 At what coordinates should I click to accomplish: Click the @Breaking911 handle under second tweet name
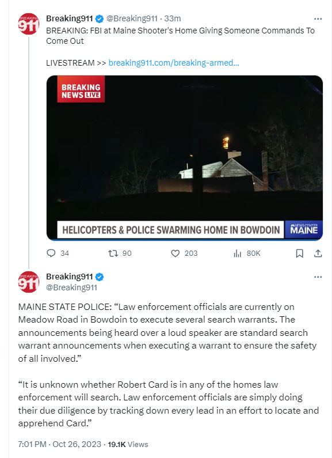[71, 287]
